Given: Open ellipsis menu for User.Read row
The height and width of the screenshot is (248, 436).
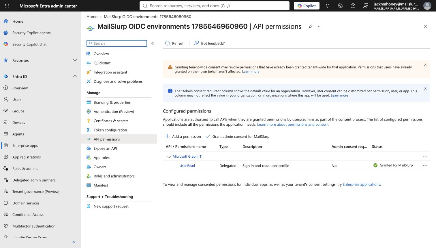Looking at the screenshot, I should (425, 165).
